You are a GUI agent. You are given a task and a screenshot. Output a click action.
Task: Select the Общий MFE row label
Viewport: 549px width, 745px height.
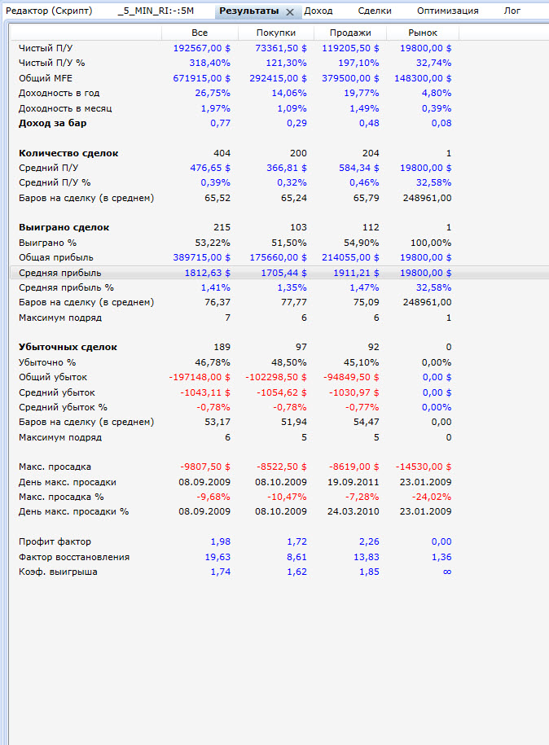point(46,78)
